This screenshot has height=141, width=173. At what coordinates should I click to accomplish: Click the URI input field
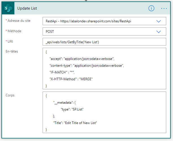[x=104, y=42]
